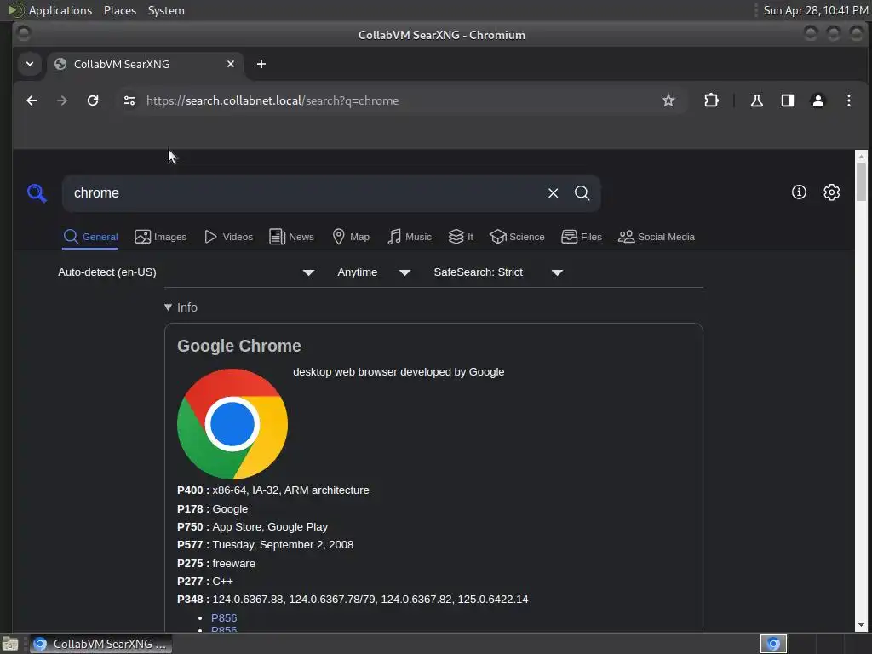This screenshot has width=872, height=654.
Task: Click the P277 : C++ row
Action: pyautogui.click(x=205, y=581)
